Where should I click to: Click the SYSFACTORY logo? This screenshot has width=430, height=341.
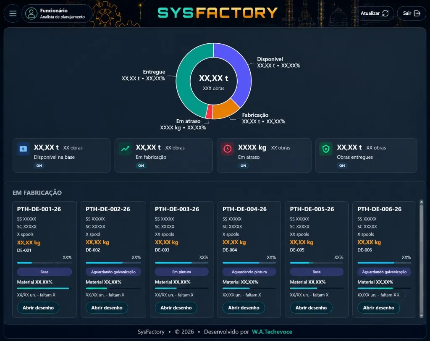218,13
